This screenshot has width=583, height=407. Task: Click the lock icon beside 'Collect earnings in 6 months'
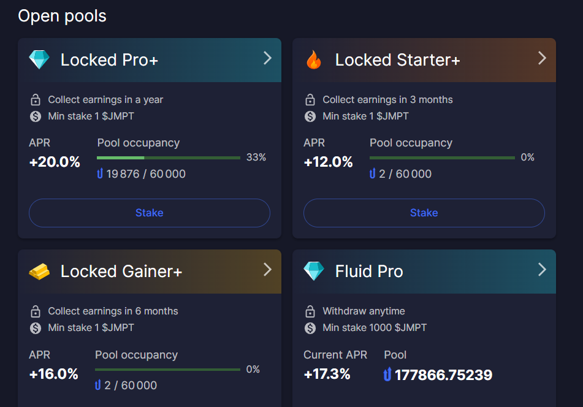click(36, 311)
